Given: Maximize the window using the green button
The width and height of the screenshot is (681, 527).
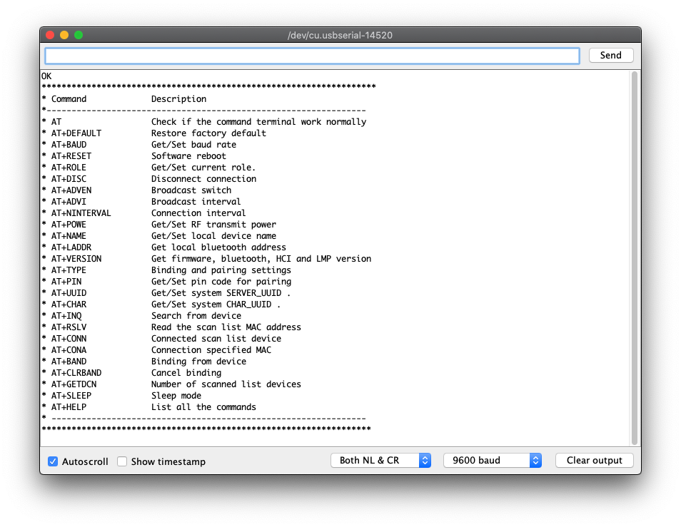Looking at the screenshot, I should [79, 35].
